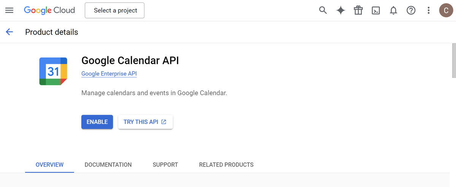Go back with the arrow icon
The image size is (456, 187).
(x=9, y=32)
